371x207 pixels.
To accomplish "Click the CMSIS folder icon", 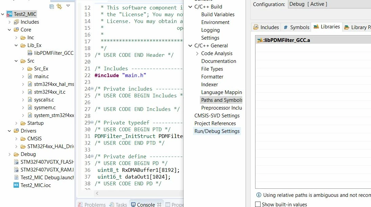I will (x=23, y=139).
